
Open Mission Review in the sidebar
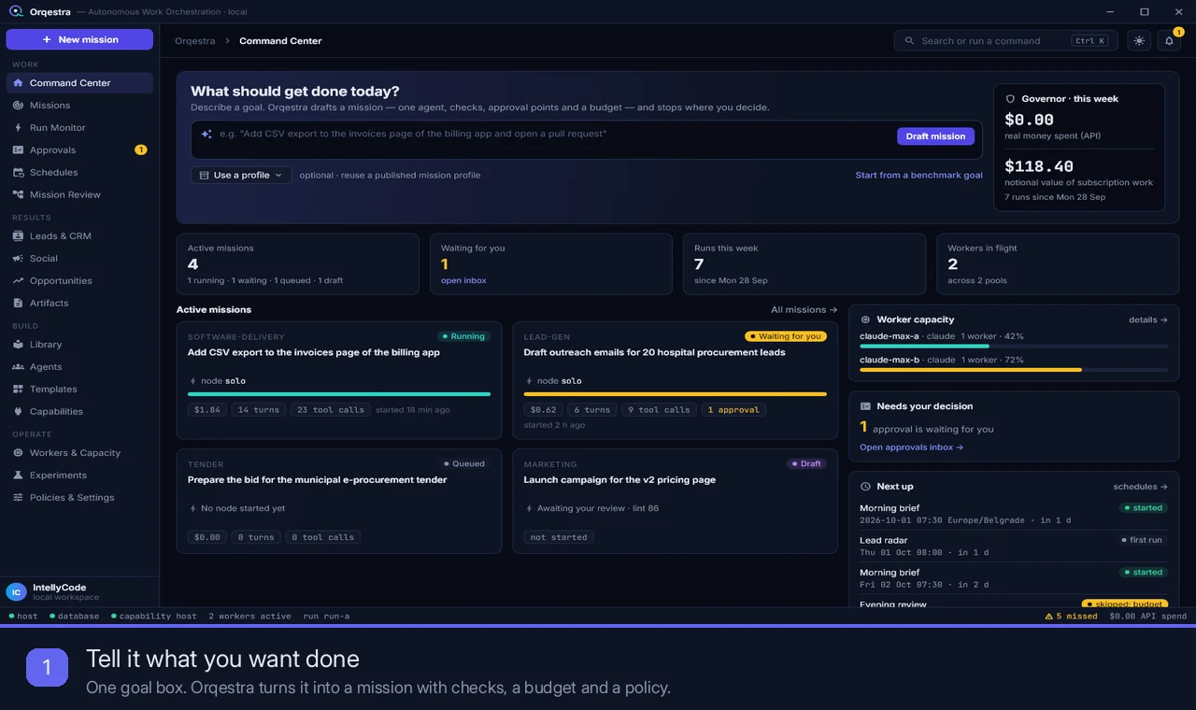(79, 195)
